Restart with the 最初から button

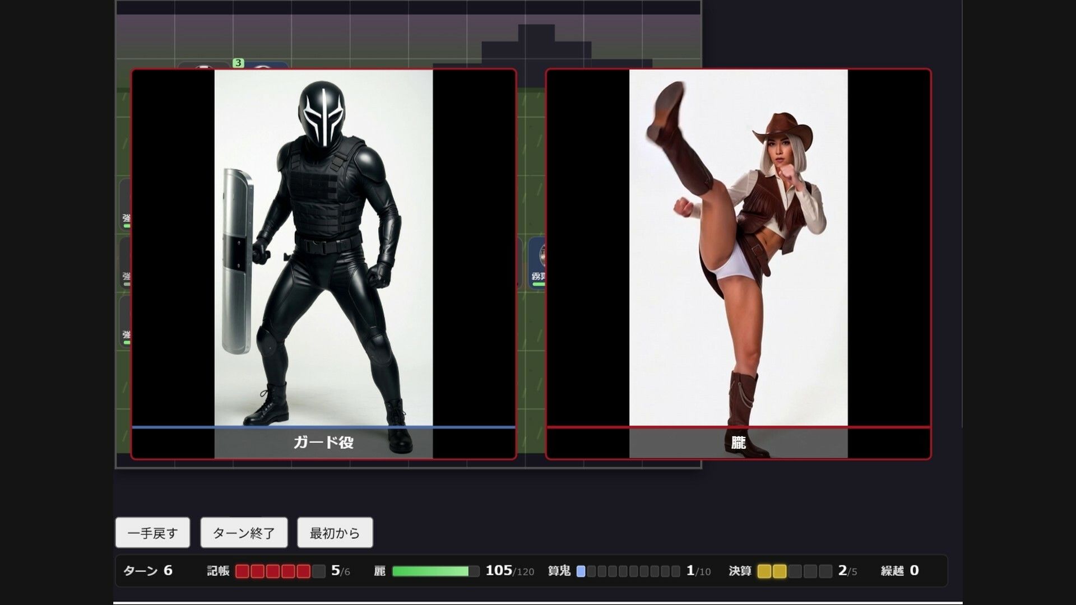click(x=335, y=533)
